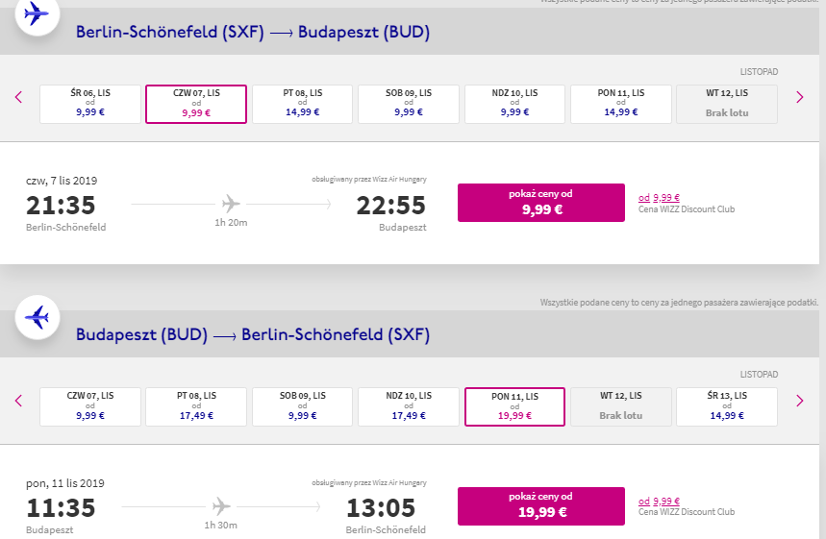Choose ŚR 13, LIS return for 14,99 €
This screenshot has height=539, width=826.
pos(726,406)
